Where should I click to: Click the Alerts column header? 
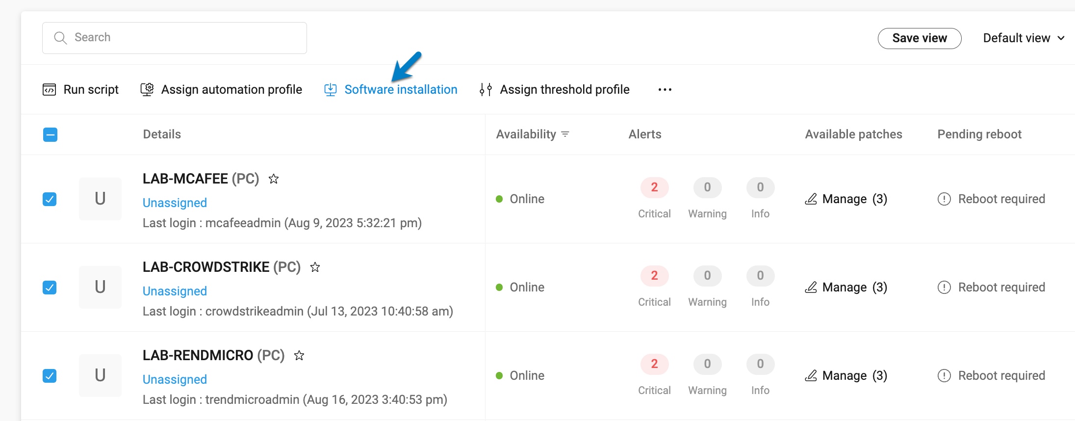(645, 134)
